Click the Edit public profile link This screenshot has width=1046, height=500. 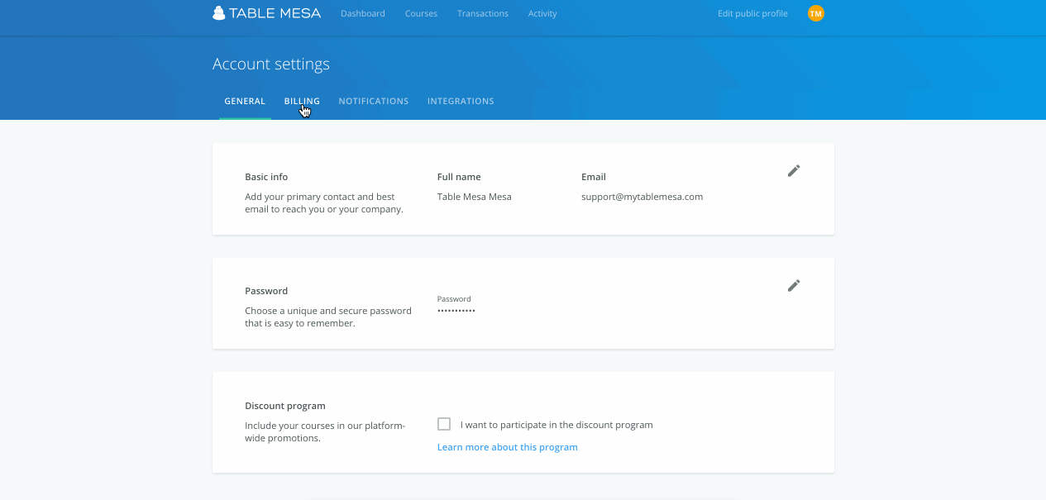coord(752,13)
